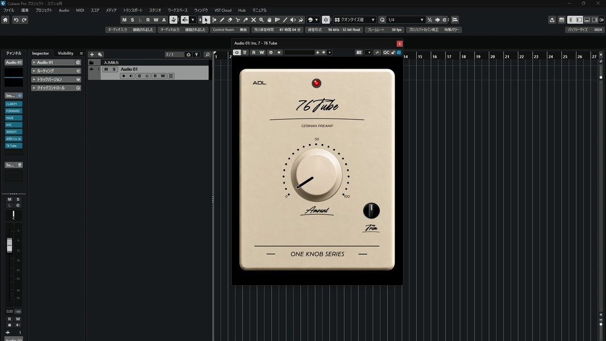The height and width of the screenshot is (341, 606).
Task: Toggle monitor speaker on Audio 01 track
Action: pyautogui.click(x=131, y=76)
